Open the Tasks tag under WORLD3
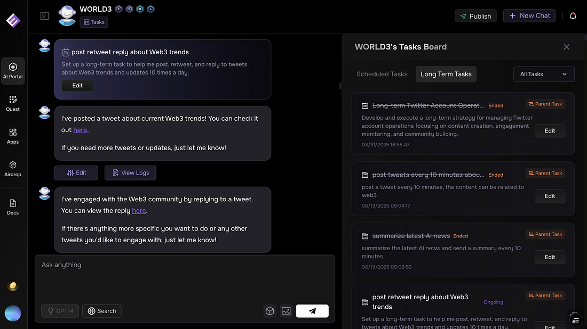This screenshot has width=587, height=329. pyautogui.click(x=94, y=22)
